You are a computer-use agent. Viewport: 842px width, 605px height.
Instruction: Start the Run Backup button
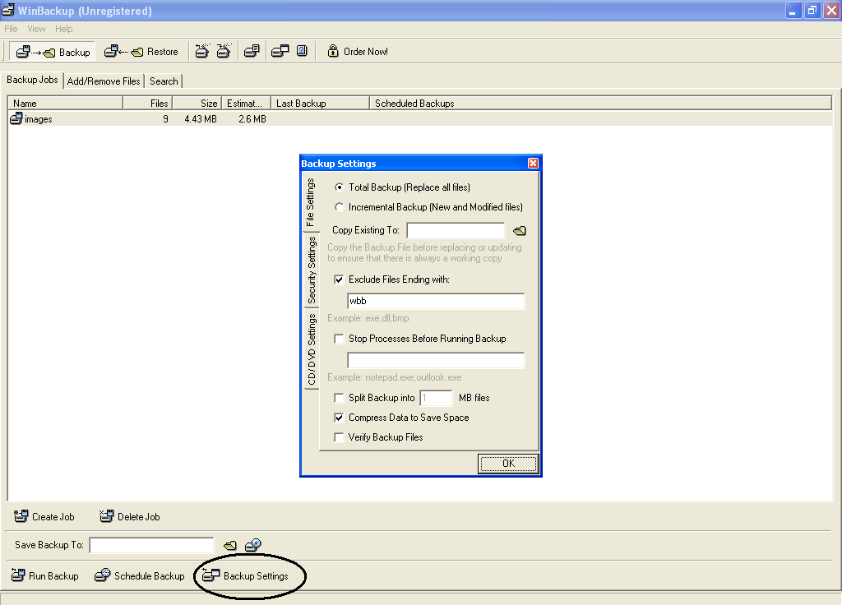point(45,575)
